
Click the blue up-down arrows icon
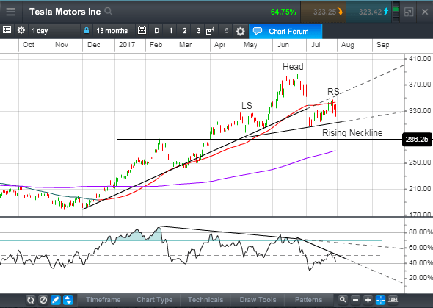(x=68, y=300)
